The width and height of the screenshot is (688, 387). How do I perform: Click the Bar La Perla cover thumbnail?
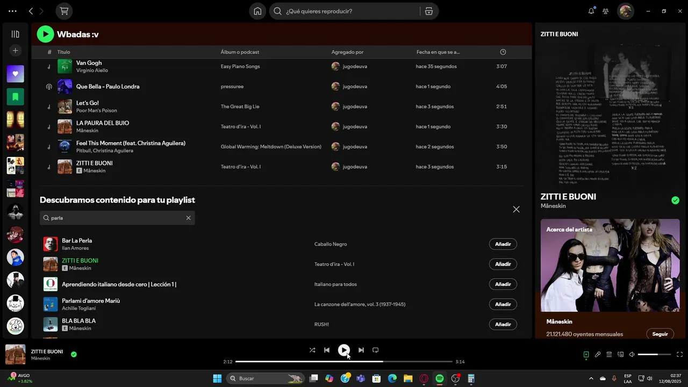point(51,244)
